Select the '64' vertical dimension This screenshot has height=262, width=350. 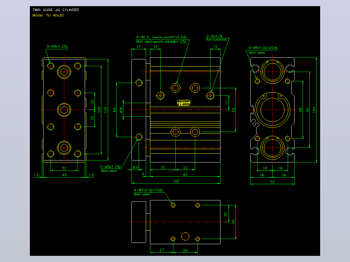(114, 110)
